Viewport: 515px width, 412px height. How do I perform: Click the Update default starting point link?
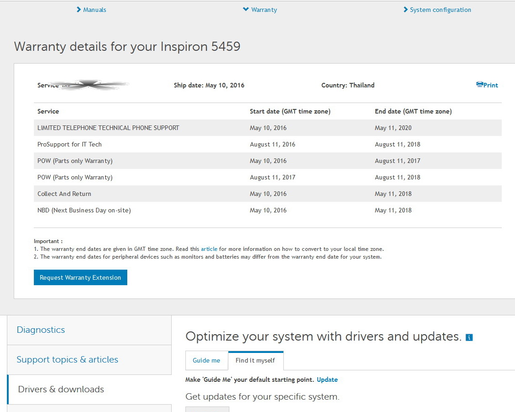tap(327, 379)
